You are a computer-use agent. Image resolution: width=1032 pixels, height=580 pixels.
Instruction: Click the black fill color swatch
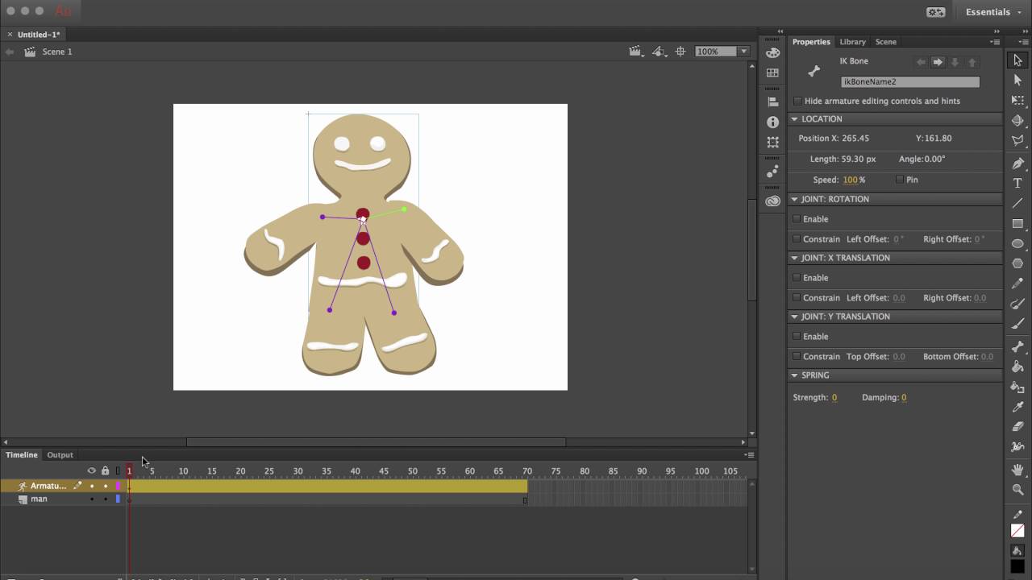1017,565
